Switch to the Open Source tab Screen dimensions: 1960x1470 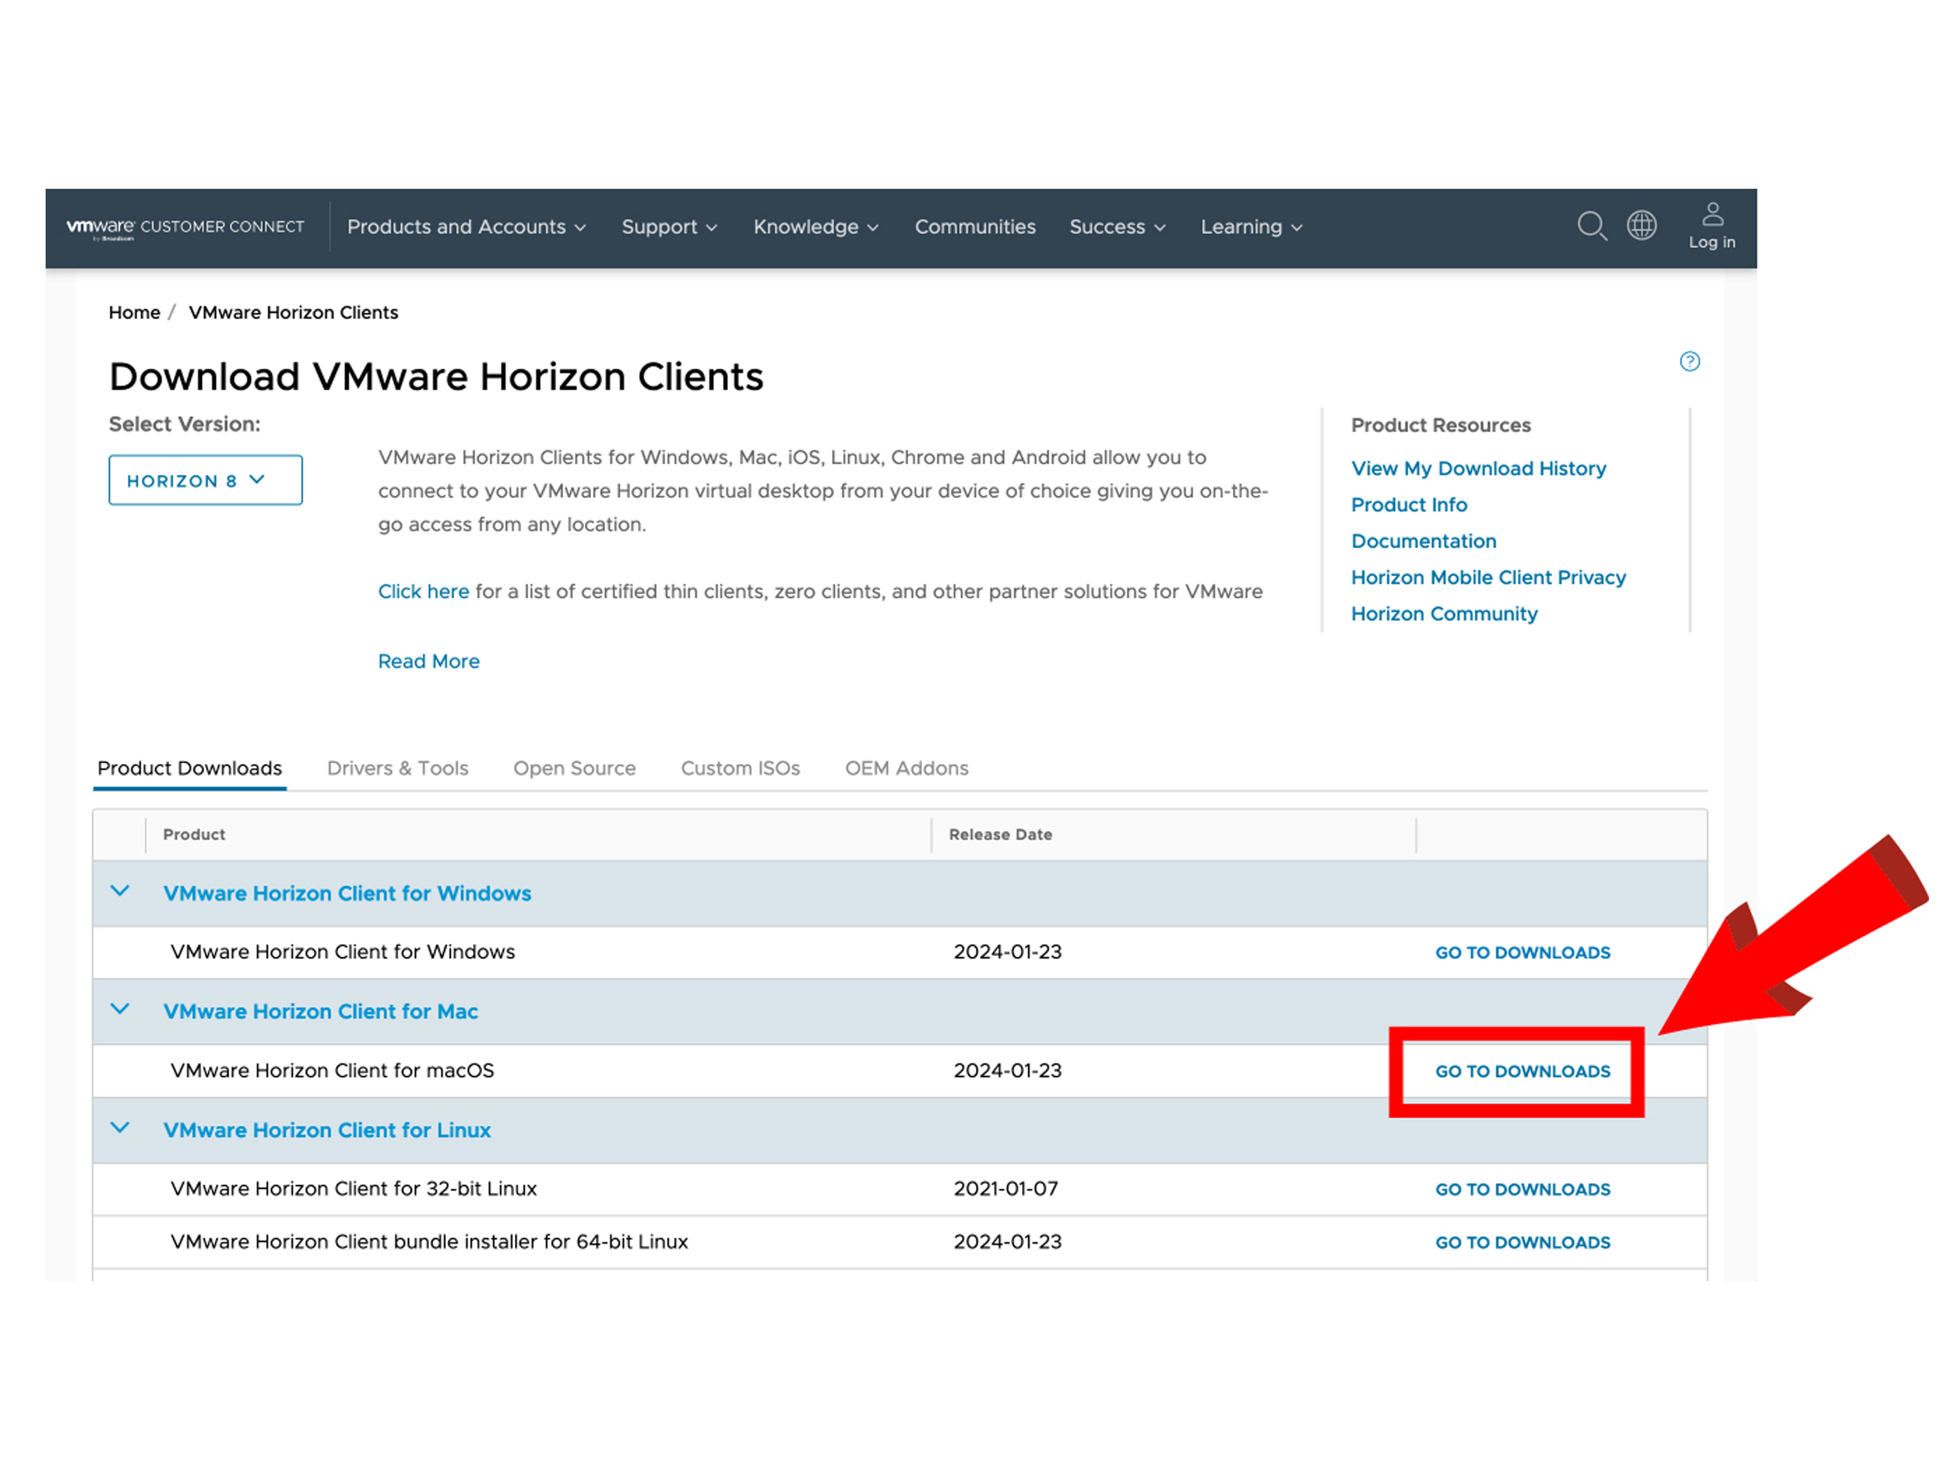pyautogui.click(x=574, y=768)
